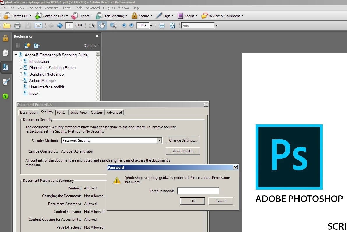Screen dimensions: 347x232
Task: Expand the Introduction bookmark
Action: tap(21, 61)
